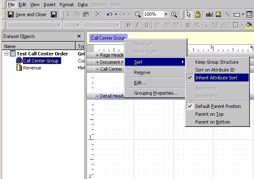Select Grouping Properties from context menu
This screenshot has height=179, width=254.
[156, 93]
